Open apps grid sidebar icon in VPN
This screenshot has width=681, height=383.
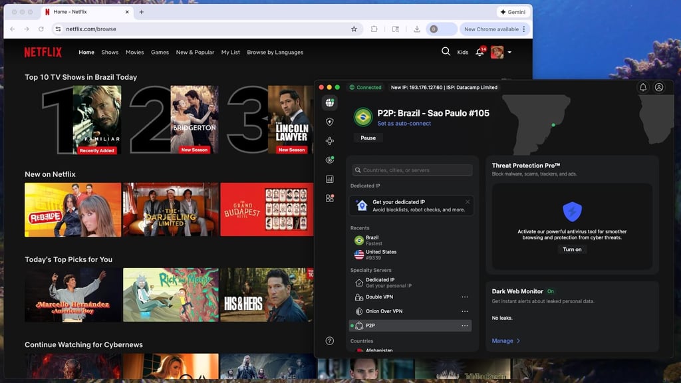click(330, 198)
